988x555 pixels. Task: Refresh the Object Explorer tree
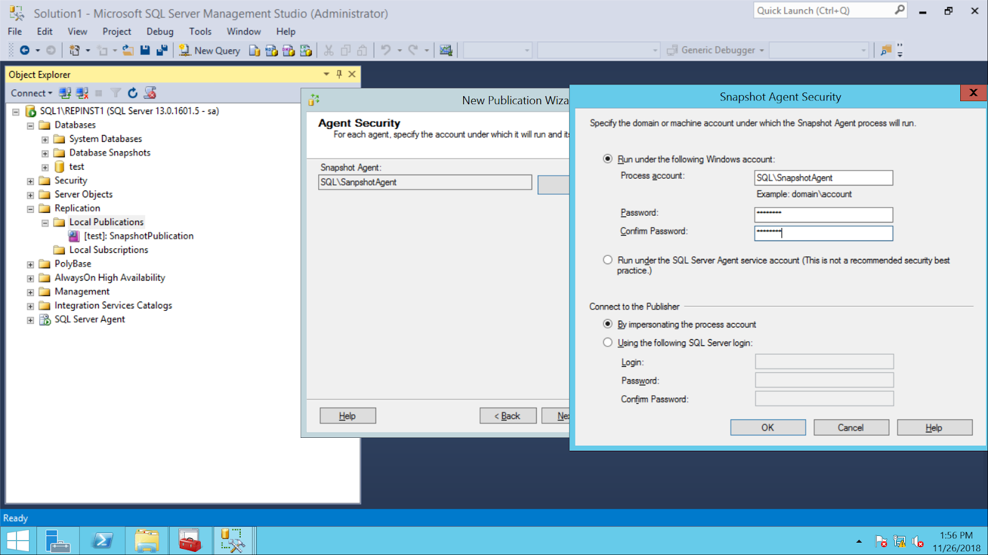[132, 93]
